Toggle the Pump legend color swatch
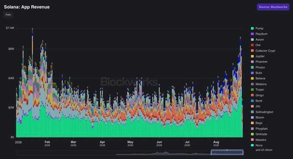This screenshot has height=159, width=293. click(x=252, y=28)
